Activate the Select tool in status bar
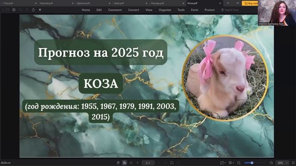This screenshot has width=296, height=166. (124, 163)
